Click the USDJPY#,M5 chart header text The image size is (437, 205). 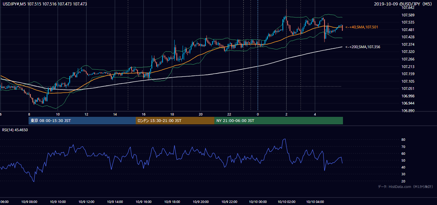pyautogui.click(x=44, y=4)
